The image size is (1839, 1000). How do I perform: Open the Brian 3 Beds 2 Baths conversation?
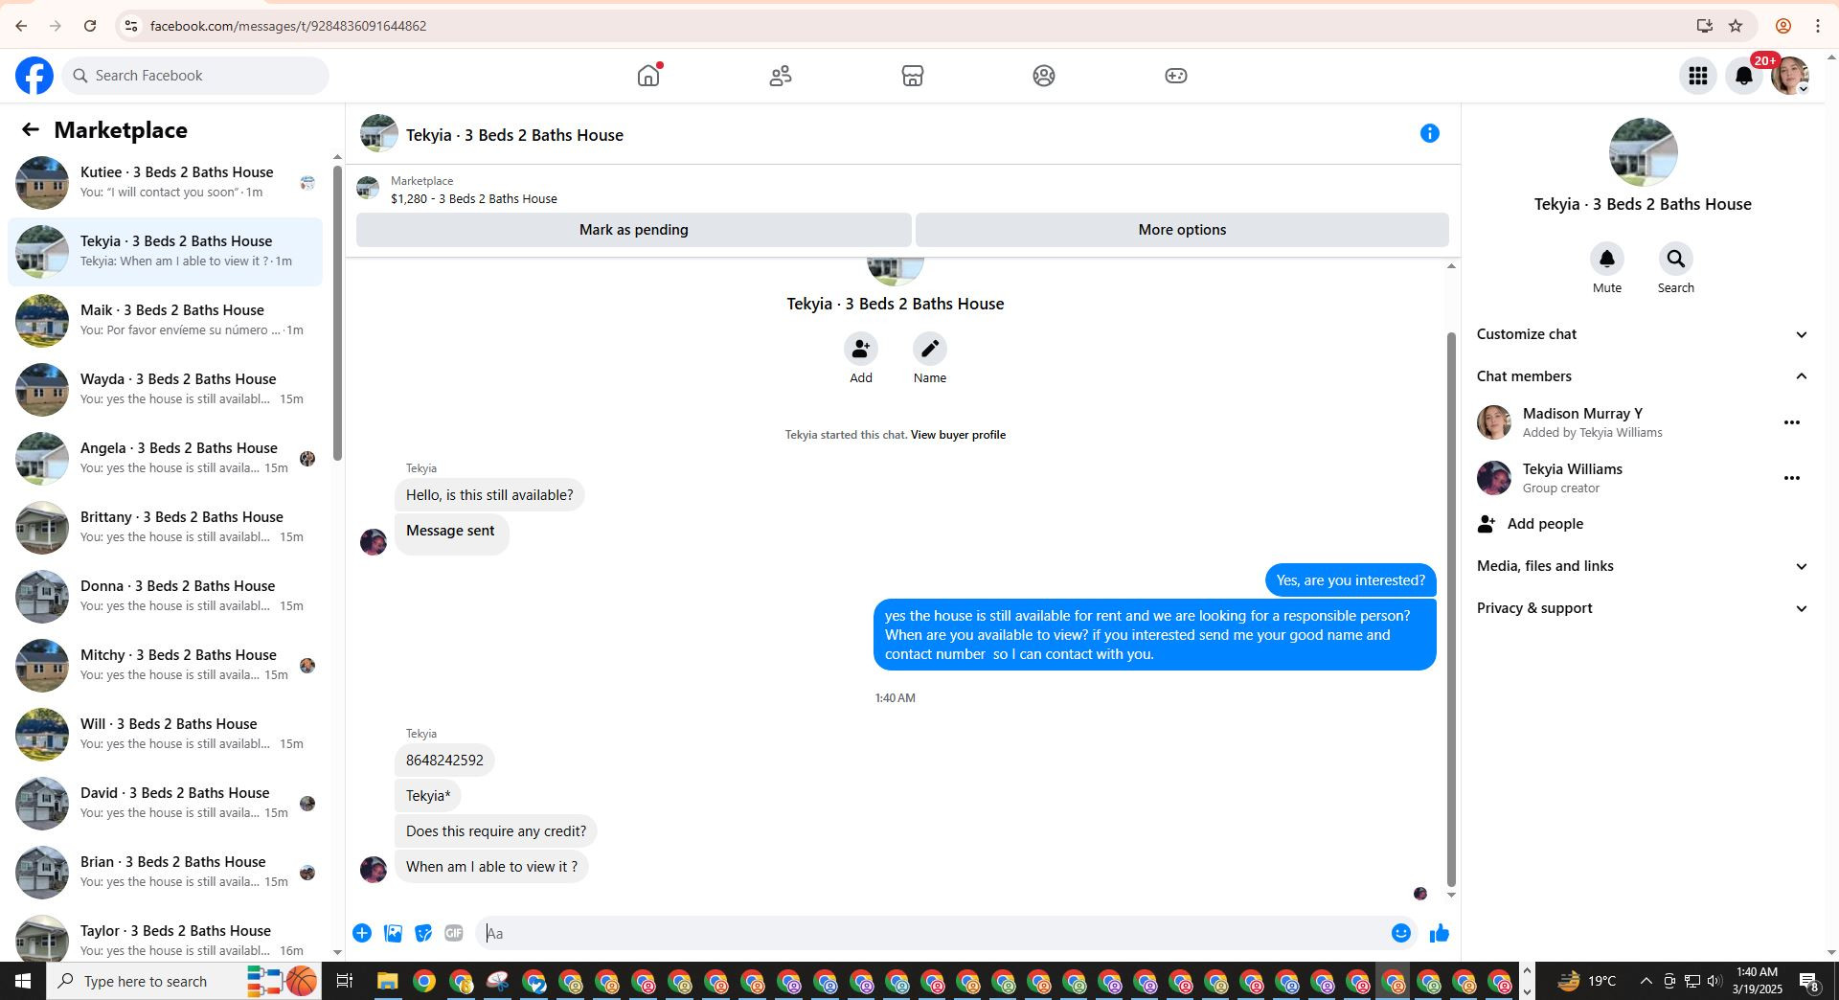166,872
